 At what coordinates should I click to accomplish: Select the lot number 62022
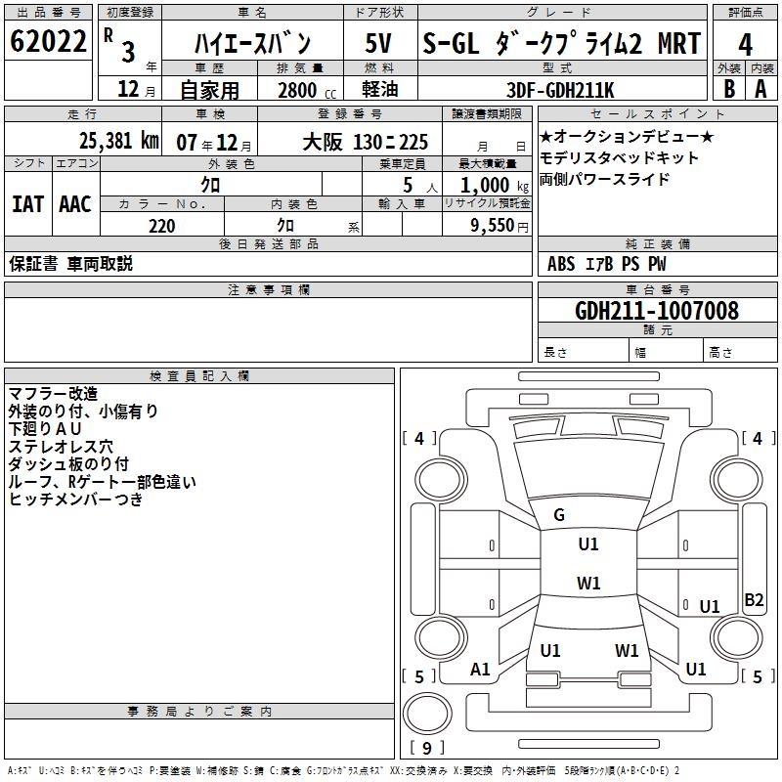click(x=49, y=42)
